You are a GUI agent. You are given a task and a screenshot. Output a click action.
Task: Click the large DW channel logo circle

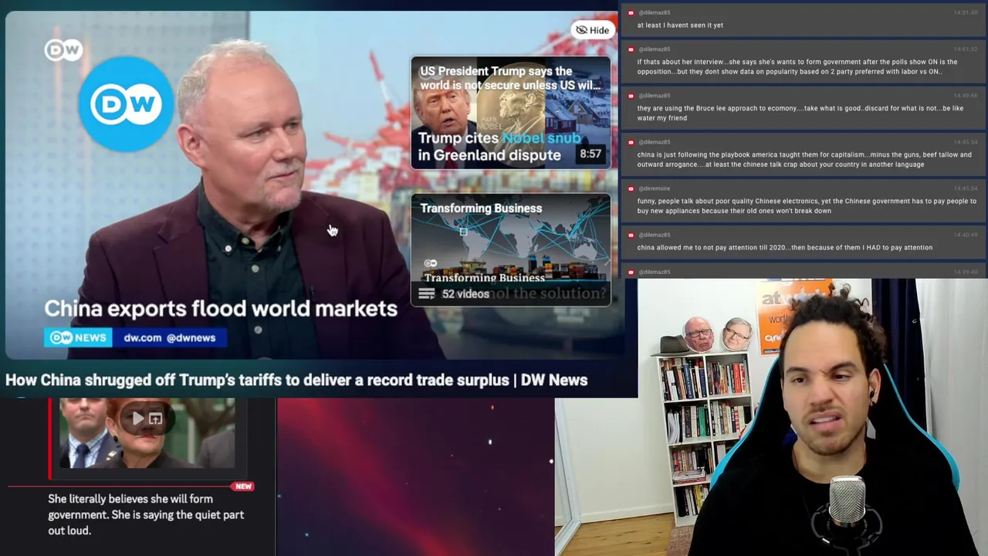[x=126, y=103]
